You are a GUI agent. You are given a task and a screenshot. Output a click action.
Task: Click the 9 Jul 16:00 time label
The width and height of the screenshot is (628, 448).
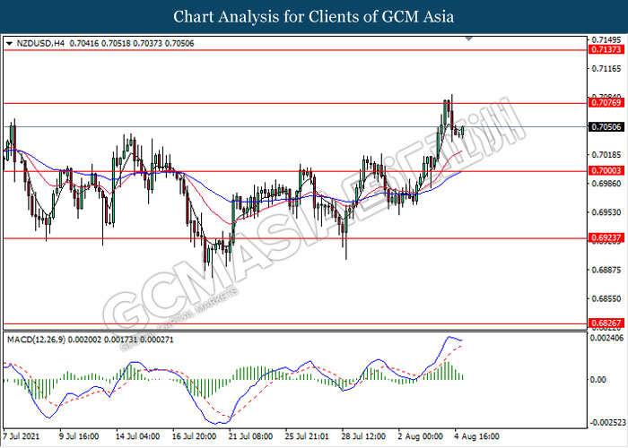click(79, 436)
